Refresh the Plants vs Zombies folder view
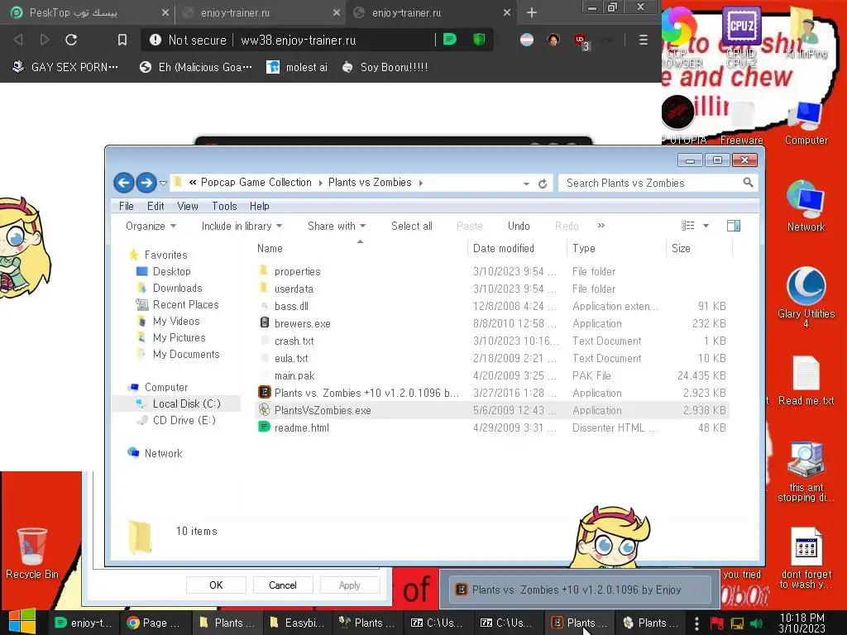The height and width of the screenshot is (635, 847). 543,184
